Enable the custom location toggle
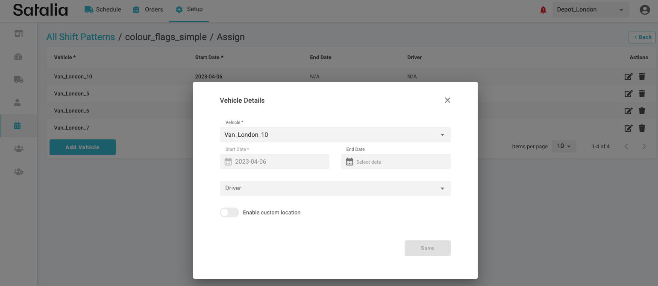Viewport: 658px width, 286px height. (229, 213)
